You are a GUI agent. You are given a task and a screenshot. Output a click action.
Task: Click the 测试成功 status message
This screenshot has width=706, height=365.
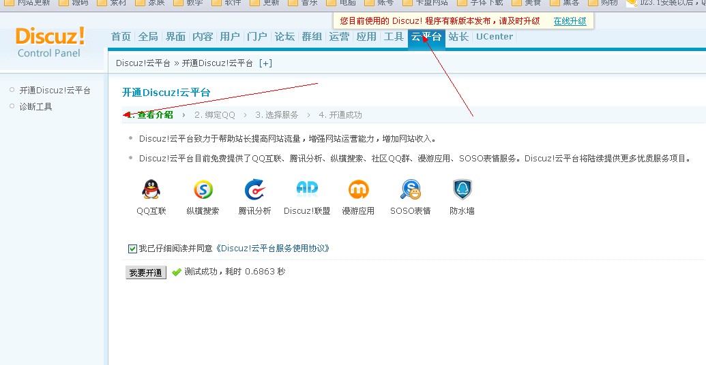tap(235, 272)
